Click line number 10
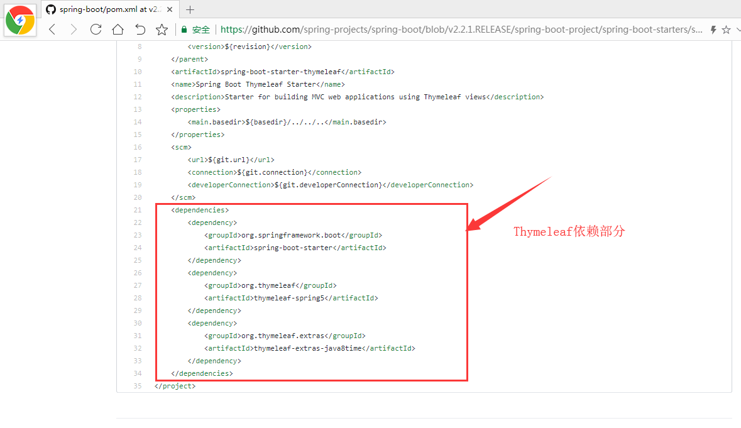This screenshot has height=428, width=741. point(138,72)
